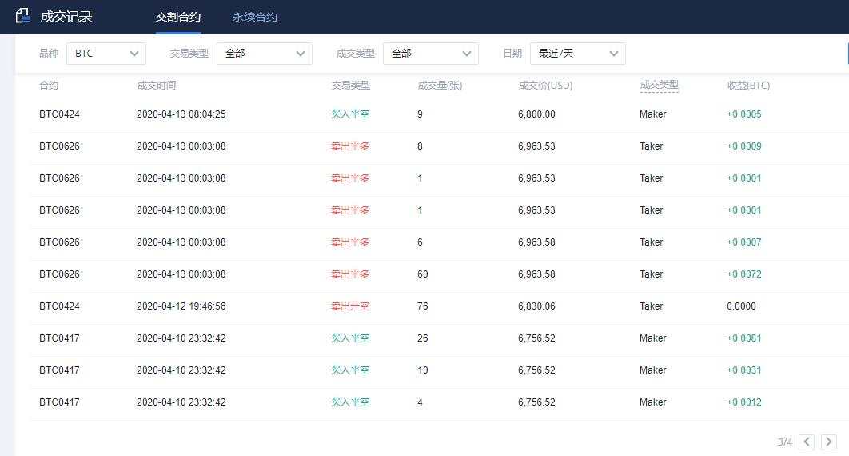Go to the previous page arrow

click(x=806, y=442)
